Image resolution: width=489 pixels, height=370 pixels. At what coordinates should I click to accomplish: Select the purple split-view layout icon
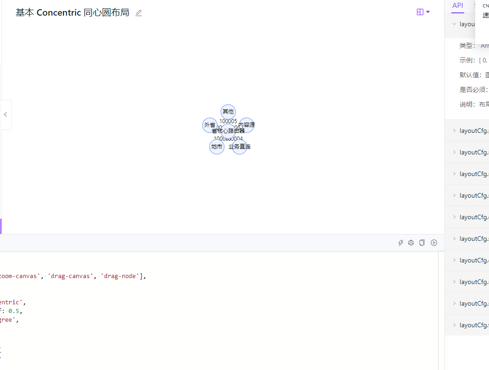419,11
